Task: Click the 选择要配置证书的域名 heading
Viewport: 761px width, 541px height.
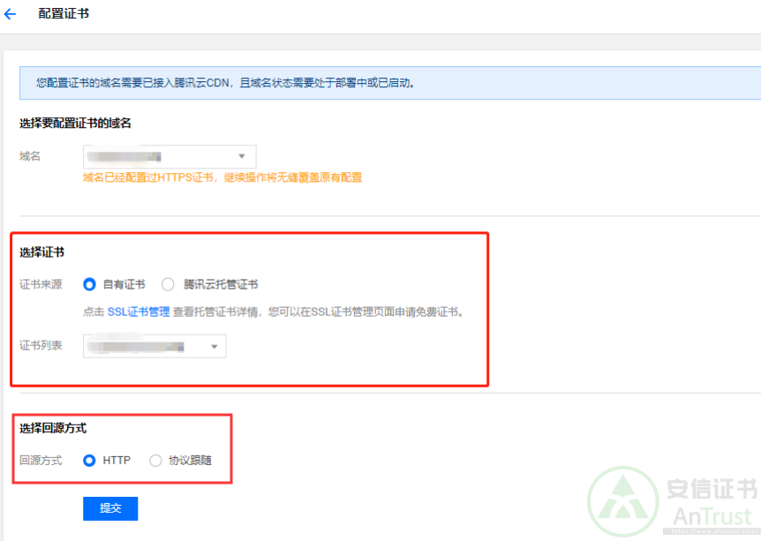Action: (75, 124)
